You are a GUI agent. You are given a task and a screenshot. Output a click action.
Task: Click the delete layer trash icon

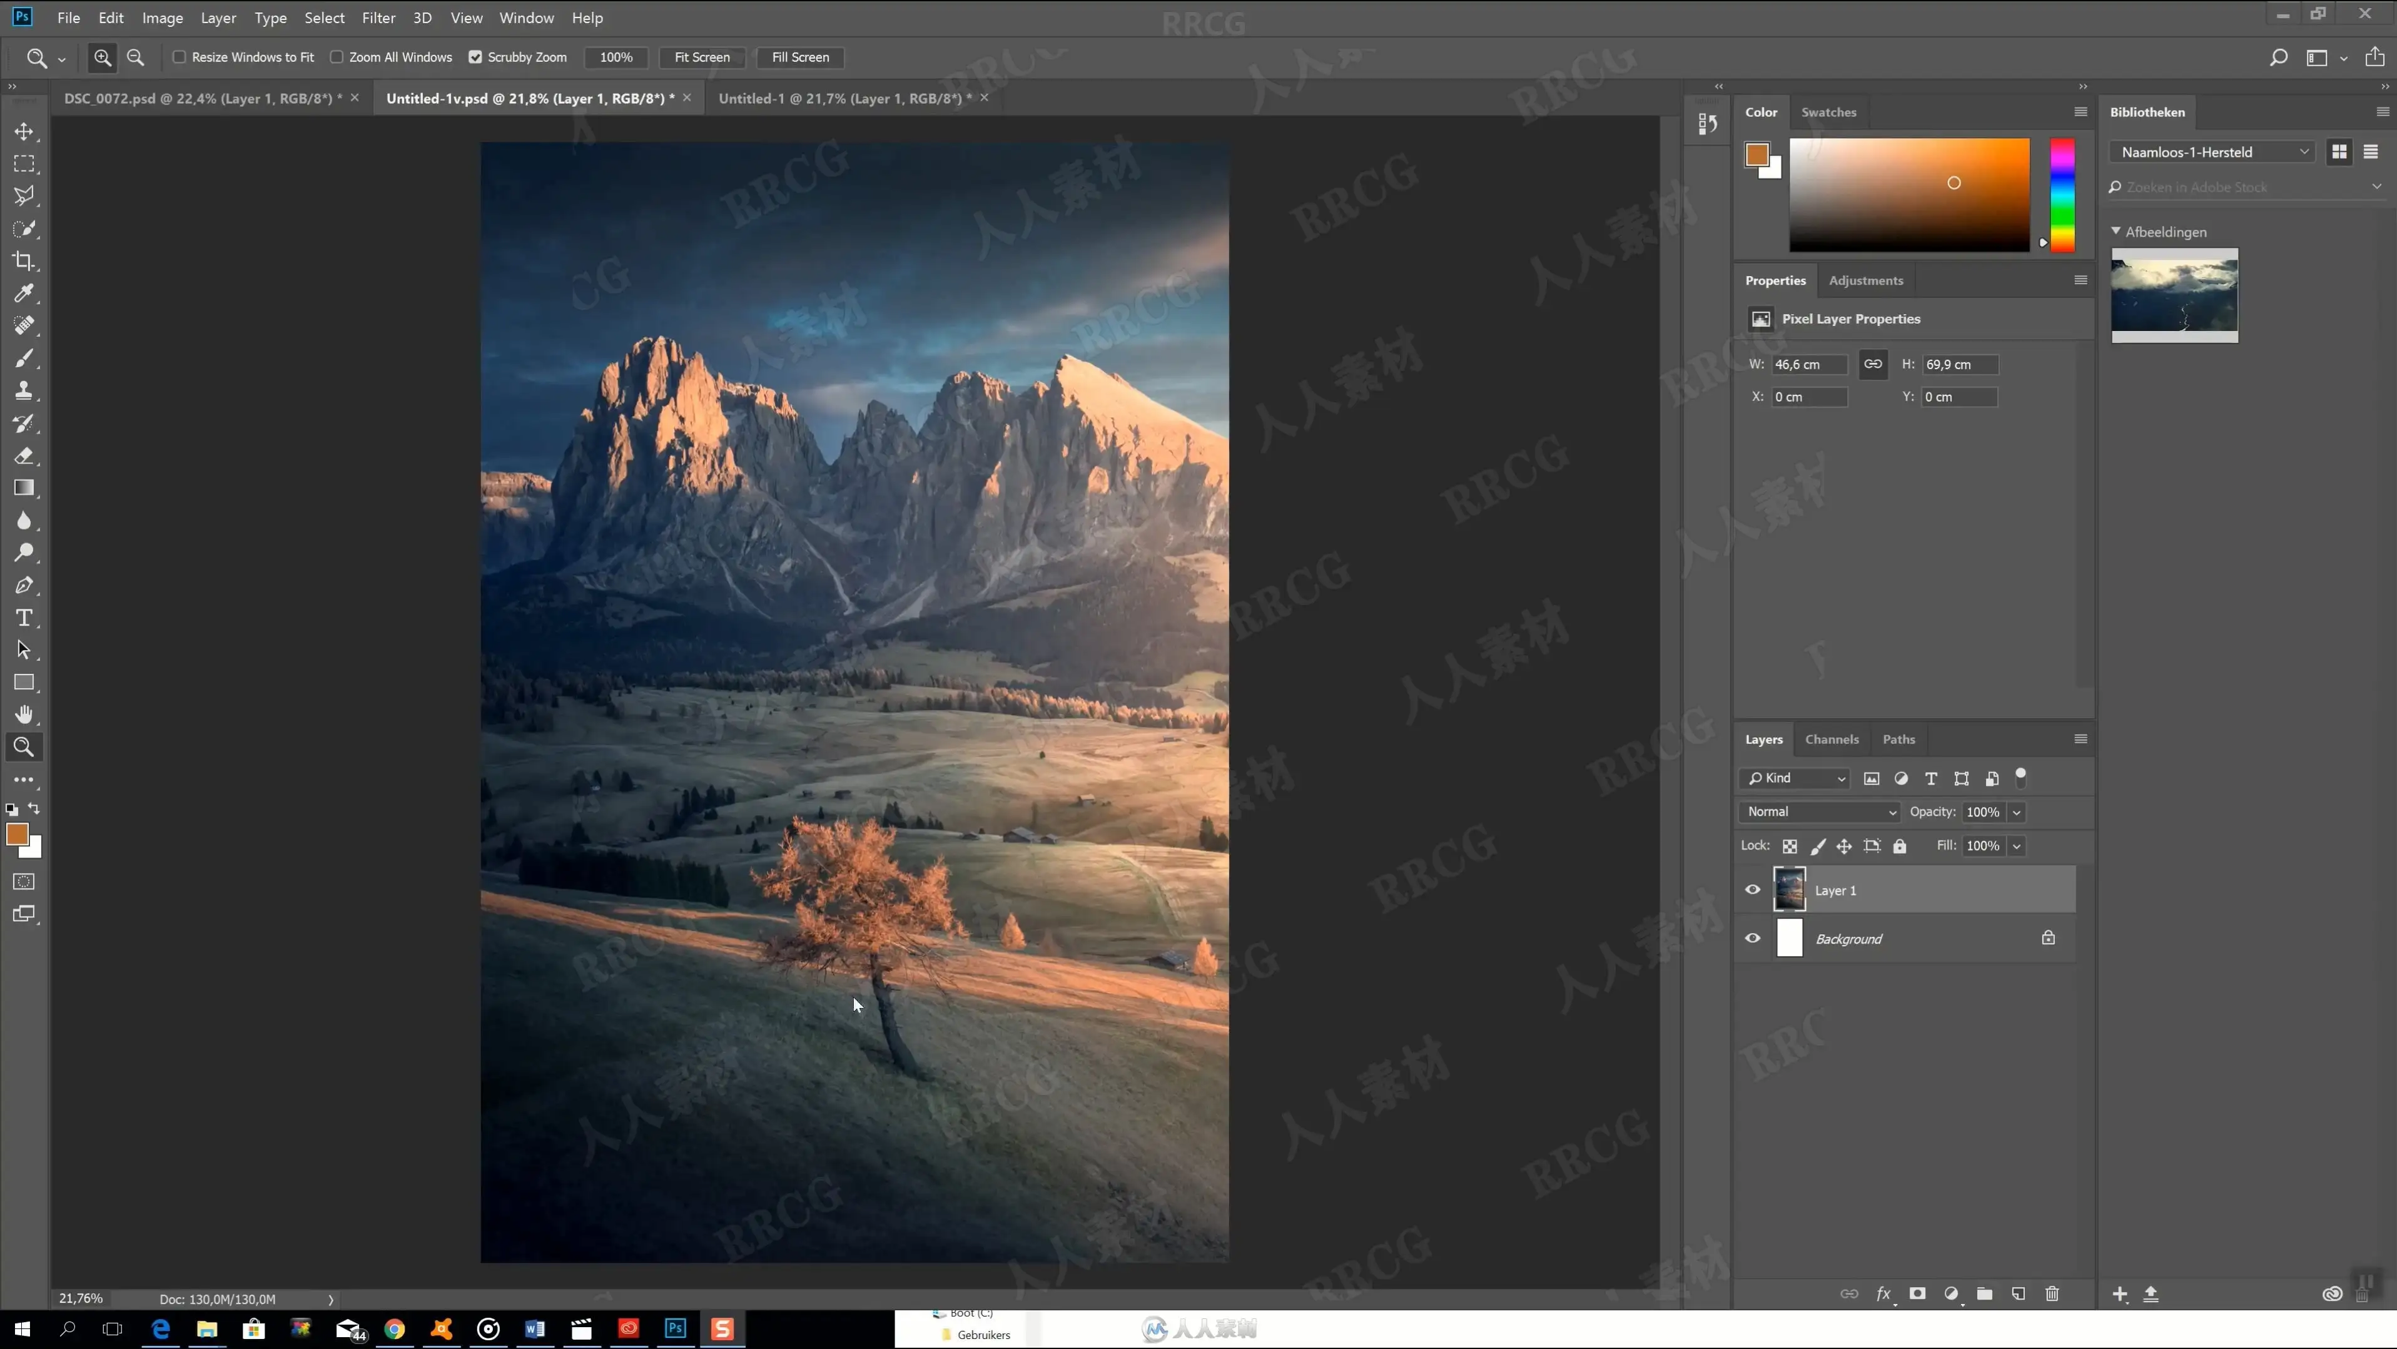2052,1294
